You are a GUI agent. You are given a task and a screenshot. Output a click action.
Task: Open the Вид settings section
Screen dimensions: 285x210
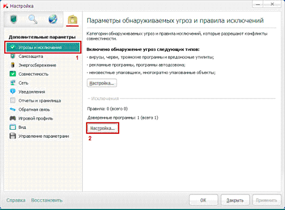pos(22,127)
